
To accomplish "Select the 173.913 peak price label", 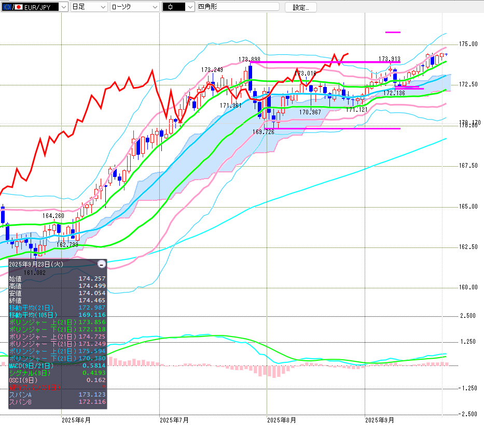I will (389, 59).
